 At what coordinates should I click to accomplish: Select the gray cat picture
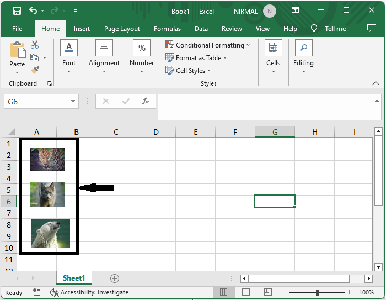tap(47, 194)
